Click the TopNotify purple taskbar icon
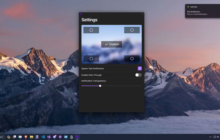The width and height of the screenshot is (220, 140). (77, 137)
